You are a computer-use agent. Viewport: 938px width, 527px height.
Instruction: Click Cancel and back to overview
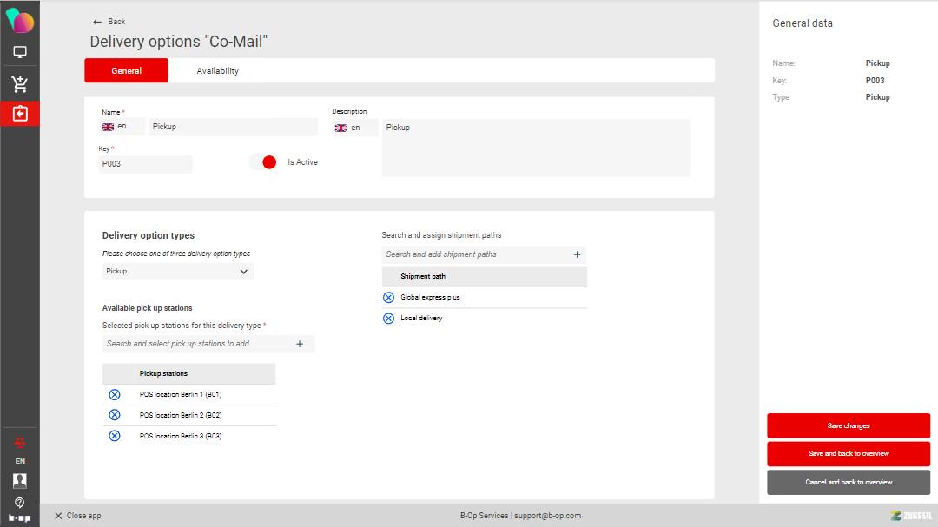848,482
